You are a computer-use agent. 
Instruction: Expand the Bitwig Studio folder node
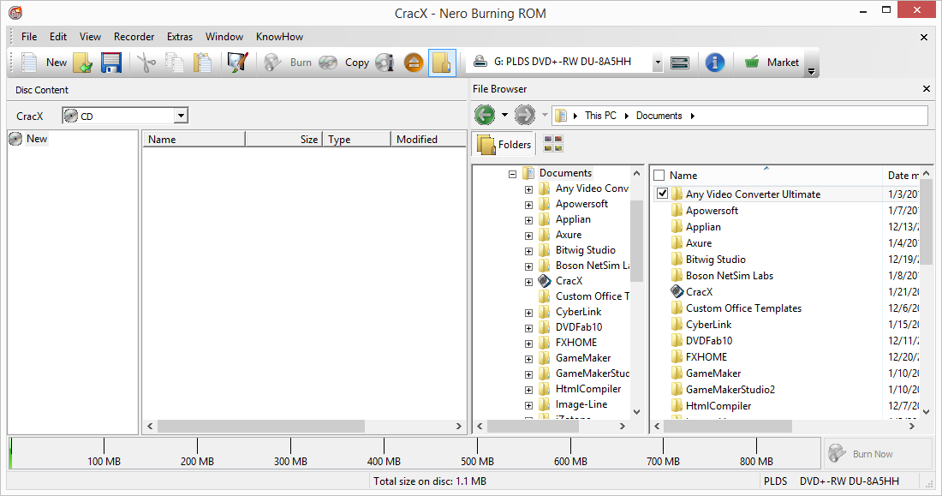click(528, 251)
